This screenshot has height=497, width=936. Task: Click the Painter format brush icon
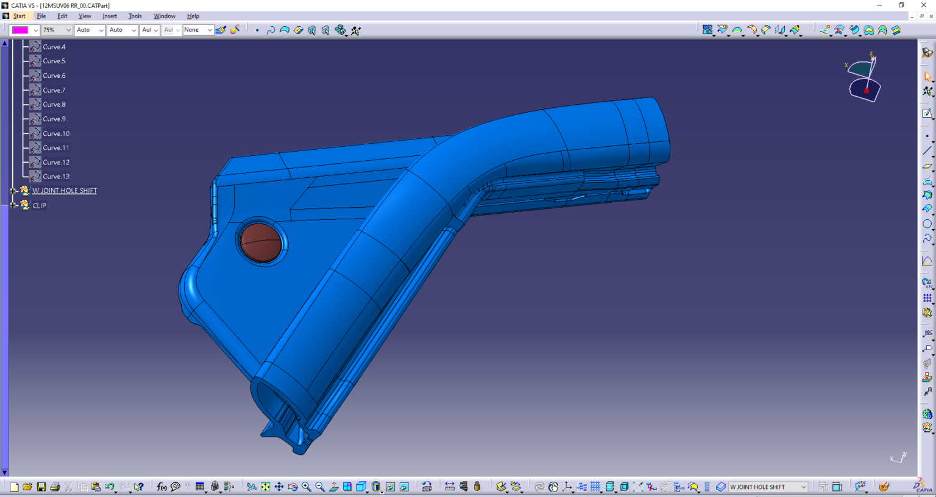[x=221, y=30]
